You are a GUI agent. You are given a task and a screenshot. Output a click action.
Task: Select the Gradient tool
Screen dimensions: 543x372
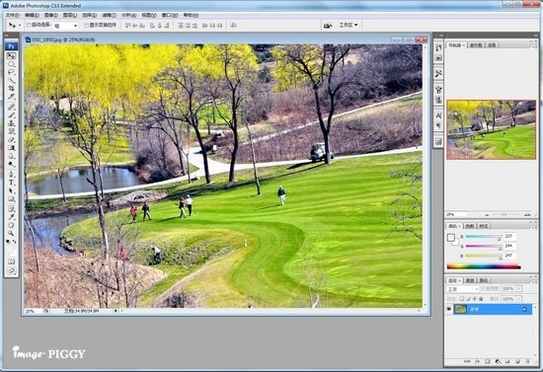[x=11, y=148]
